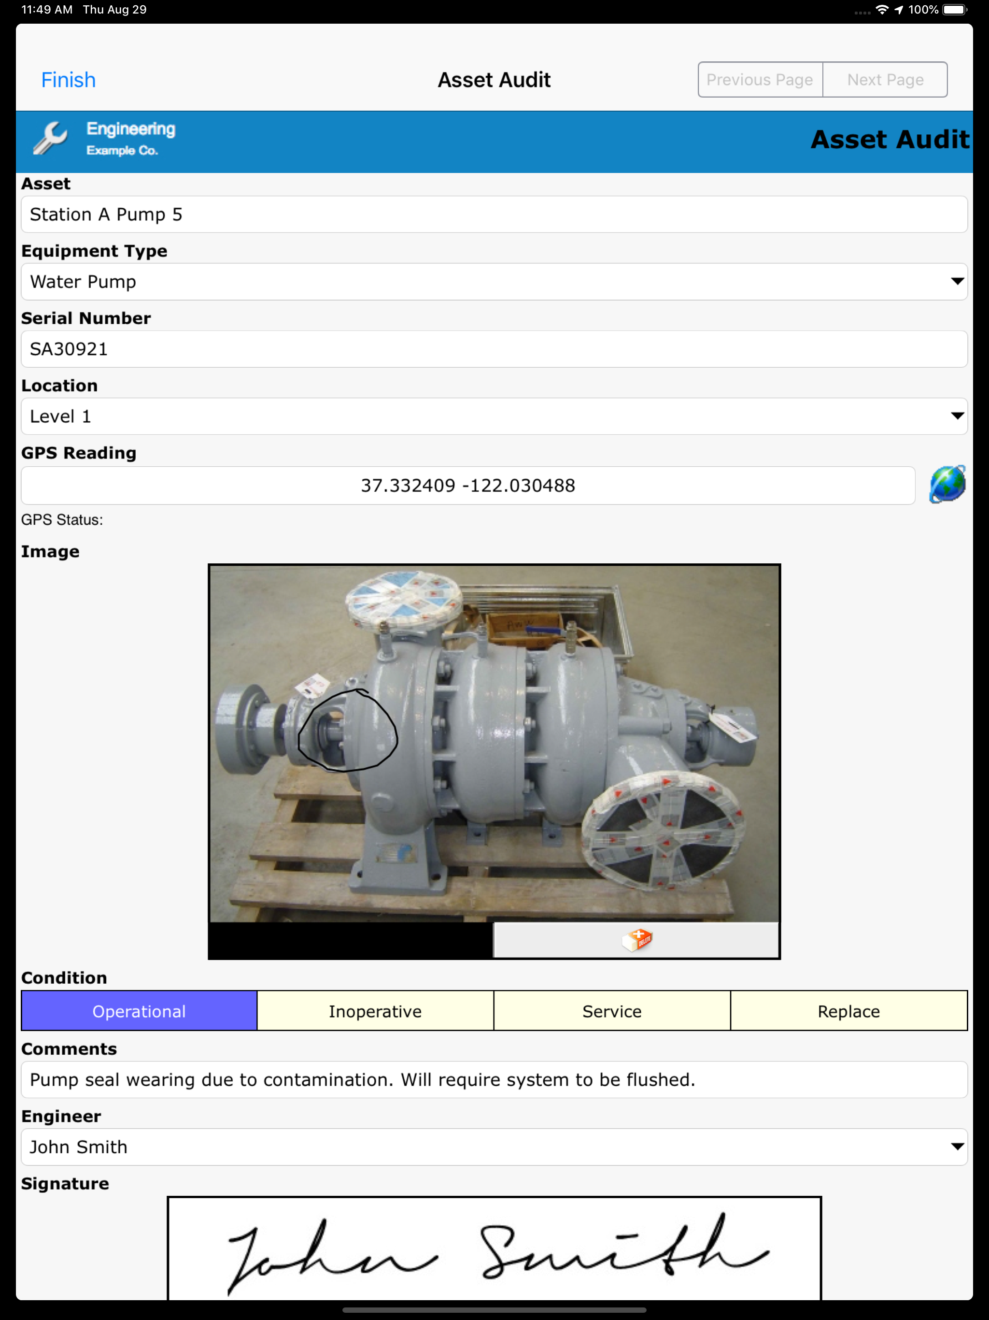The height and width of the screenshot is (1320, 989).
Task: Tap the Asset Audit title in navigation bar
Action: [494, 80]
